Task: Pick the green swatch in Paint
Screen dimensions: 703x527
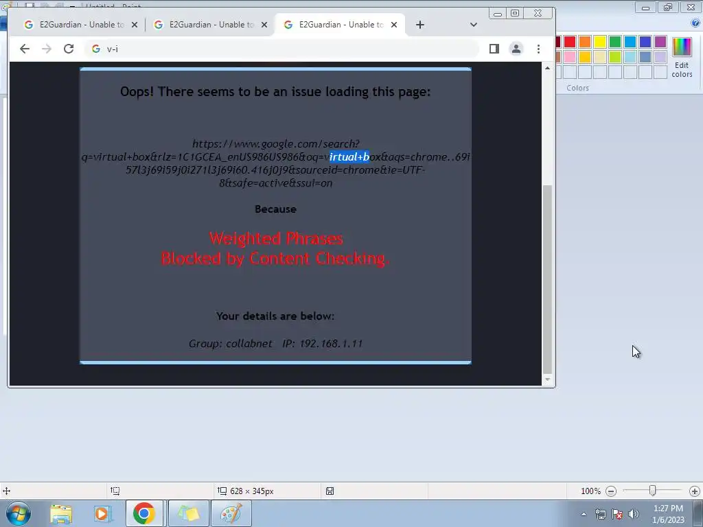Action: (x=615, y=42)
